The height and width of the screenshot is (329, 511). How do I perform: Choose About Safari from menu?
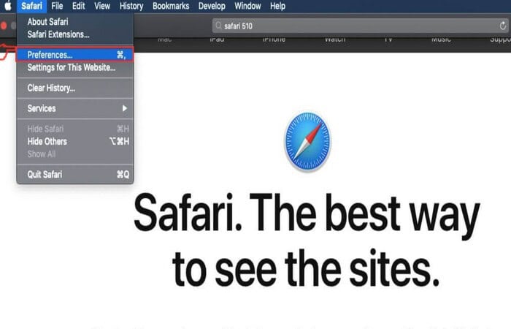tap(75, 22)
